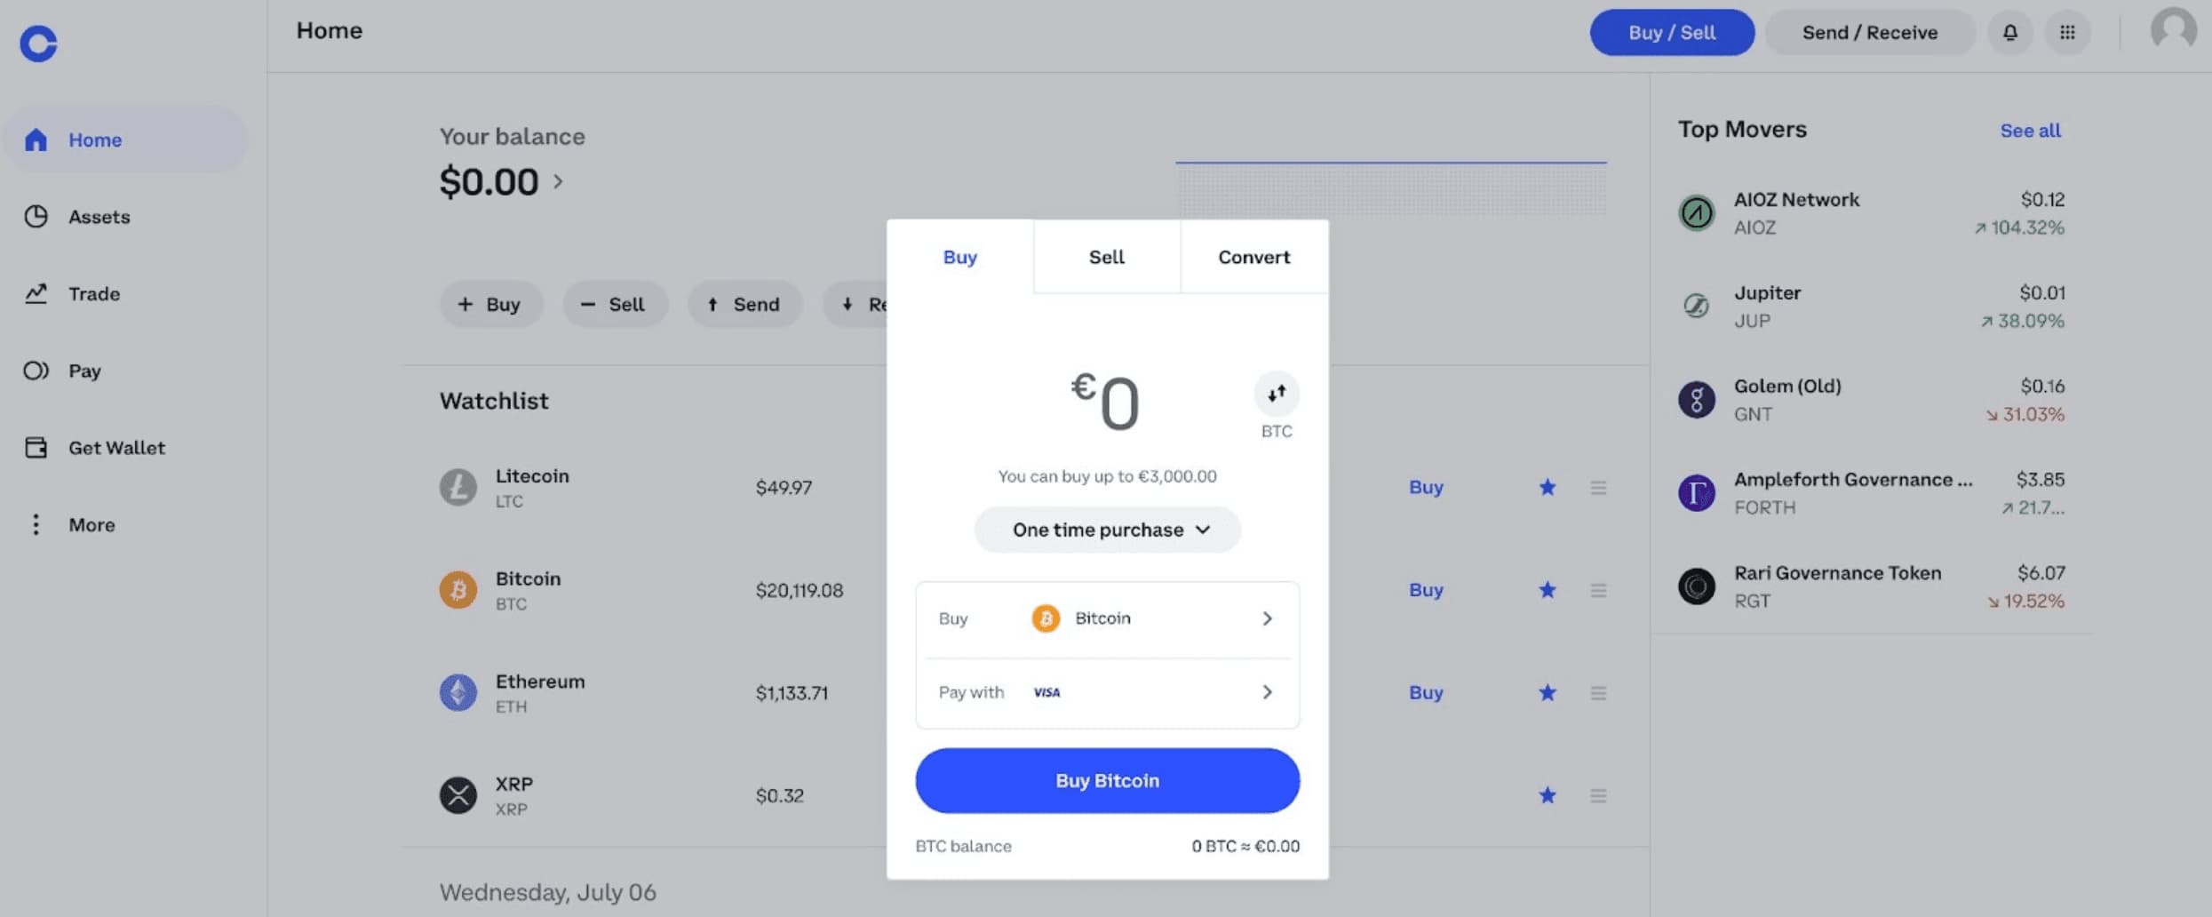Viewport: 2212px width, 917px height.
Task: Click the AIOZ Network icon
Action: 1696,213
